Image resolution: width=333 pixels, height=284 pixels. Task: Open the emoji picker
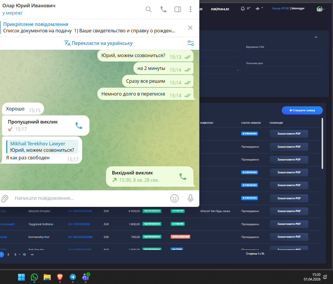click(174, 198)
